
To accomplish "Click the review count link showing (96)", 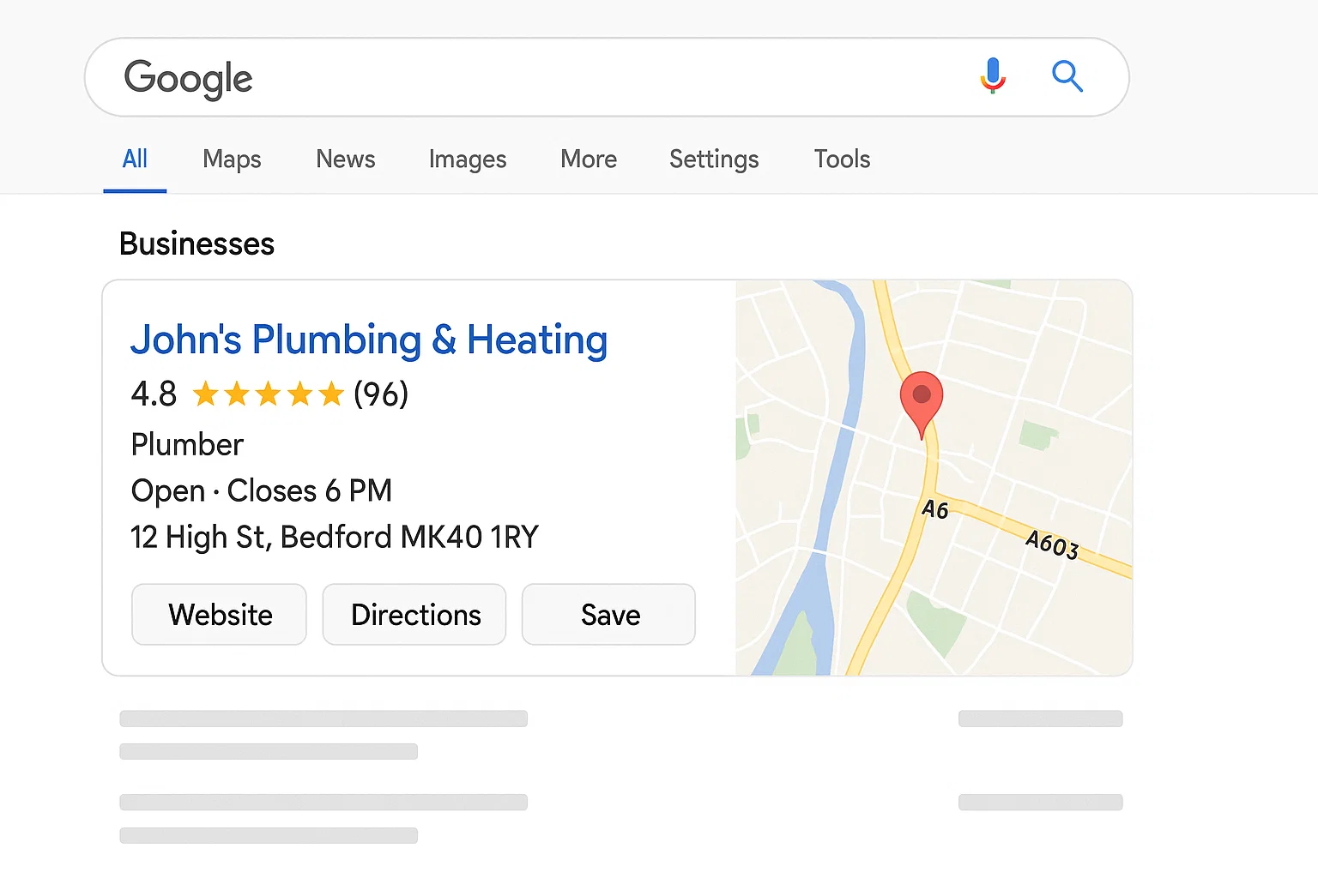I will coord(380,394).
